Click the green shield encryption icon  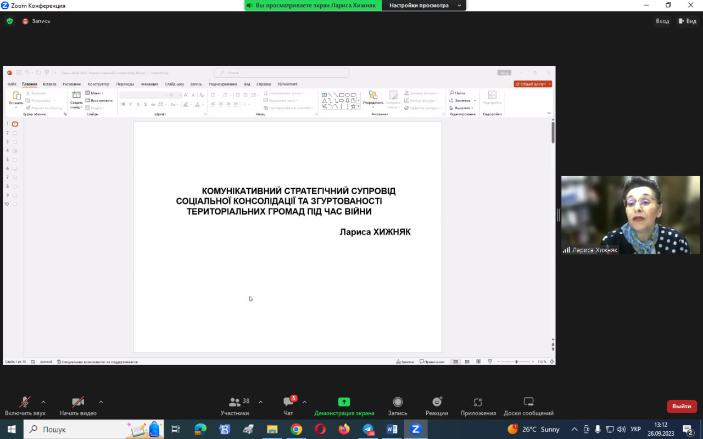coord(9,21)
